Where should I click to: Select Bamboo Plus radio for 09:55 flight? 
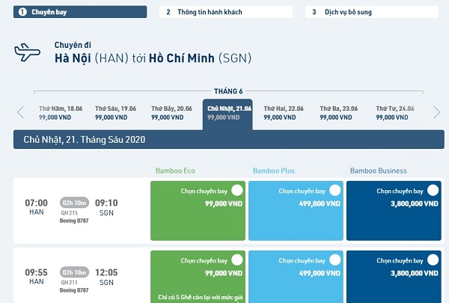point(335,260)
